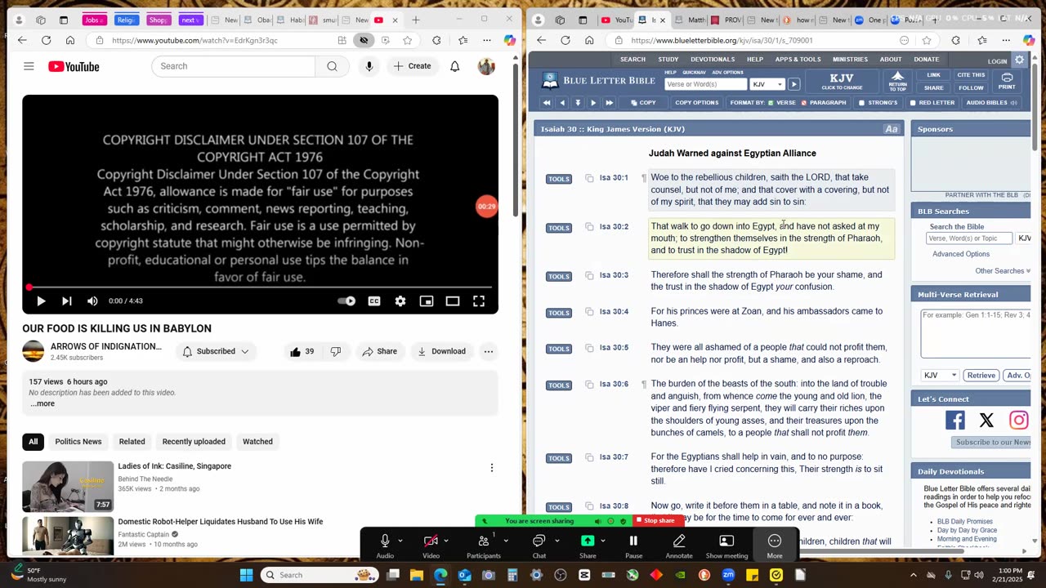Select the Watched filter chip
1046x588 pixels.
257,442
